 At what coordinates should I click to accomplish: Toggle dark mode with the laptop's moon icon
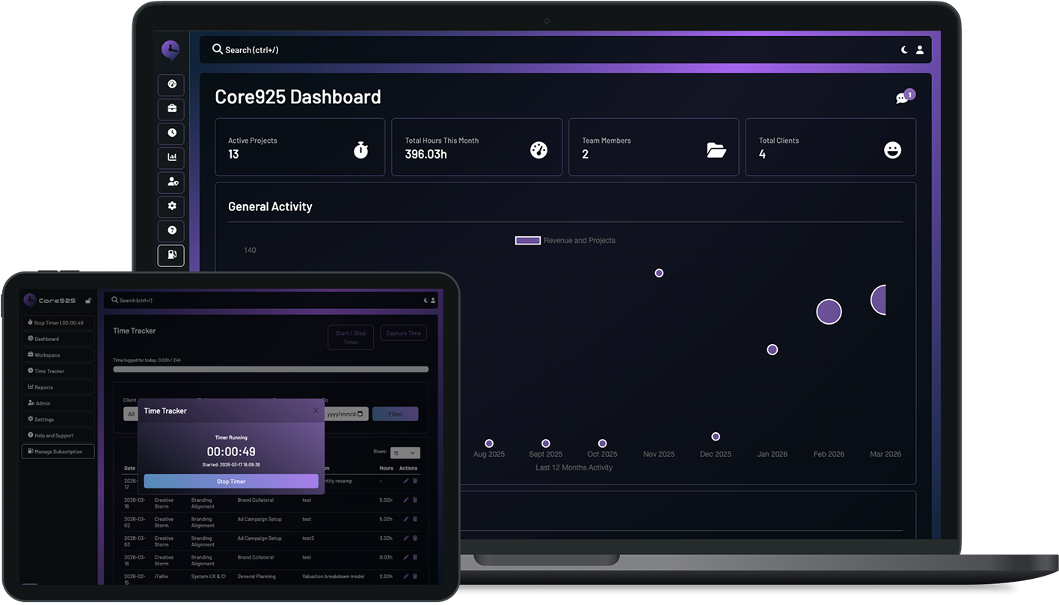(x=904, y=50)
